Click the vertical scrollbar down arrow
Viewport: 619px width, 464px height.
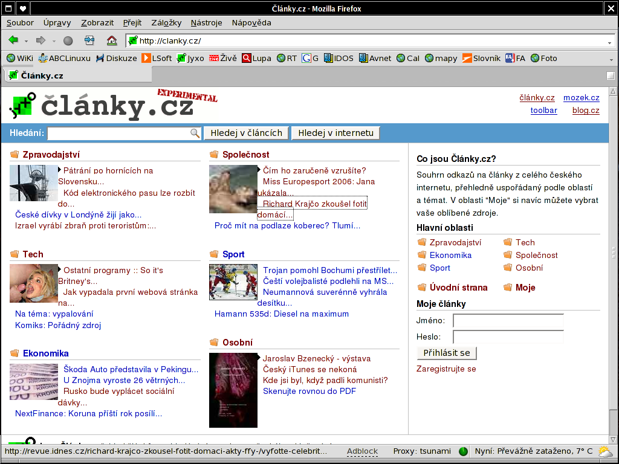click(x=613, y=440)
